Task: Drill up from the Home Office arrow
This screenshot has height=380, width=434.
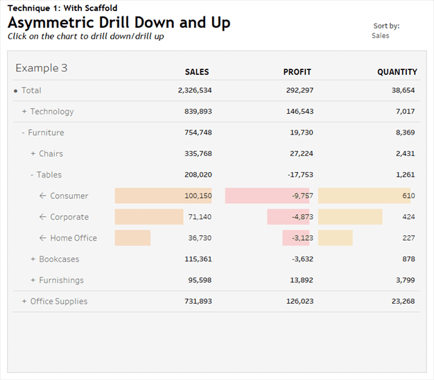Action: click(x=43, y=238)
